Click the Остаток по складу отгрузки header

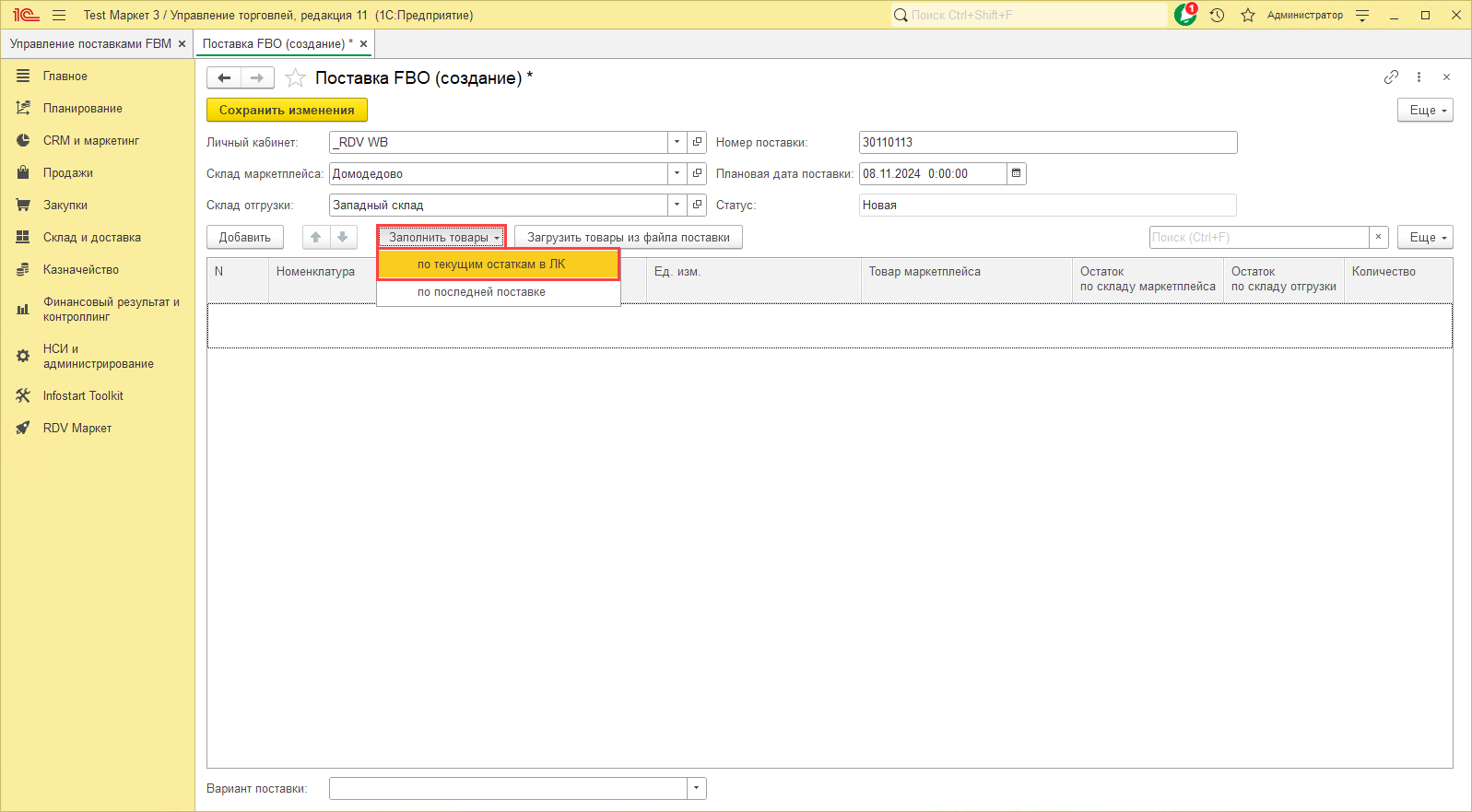1284,279
